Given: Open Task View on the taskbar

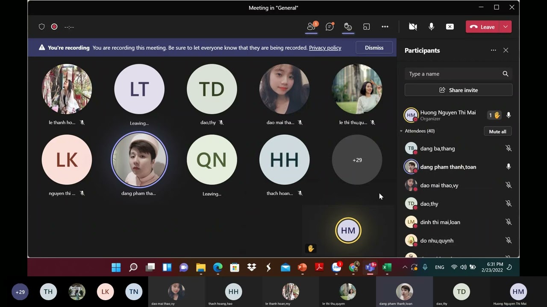Looking at the screenshot, I should point(150,267).
